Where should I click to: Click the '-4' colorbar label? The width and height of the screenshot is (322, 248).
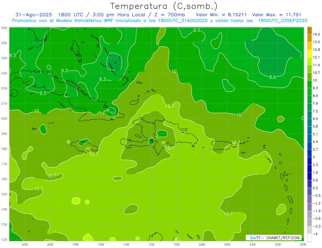pos(315,234)
